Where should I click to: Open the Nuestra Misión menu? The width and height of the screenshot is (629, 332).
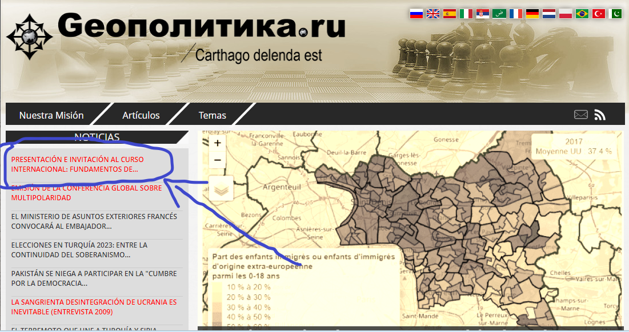(x=51, y=115)
